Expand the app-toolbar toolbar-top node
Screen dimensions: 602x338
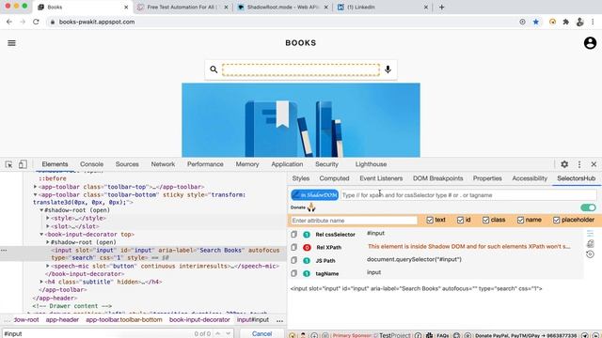point(36,187)
